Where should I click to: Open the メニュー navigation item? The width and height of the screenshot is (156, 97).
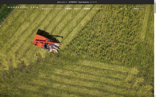point(59,9)
